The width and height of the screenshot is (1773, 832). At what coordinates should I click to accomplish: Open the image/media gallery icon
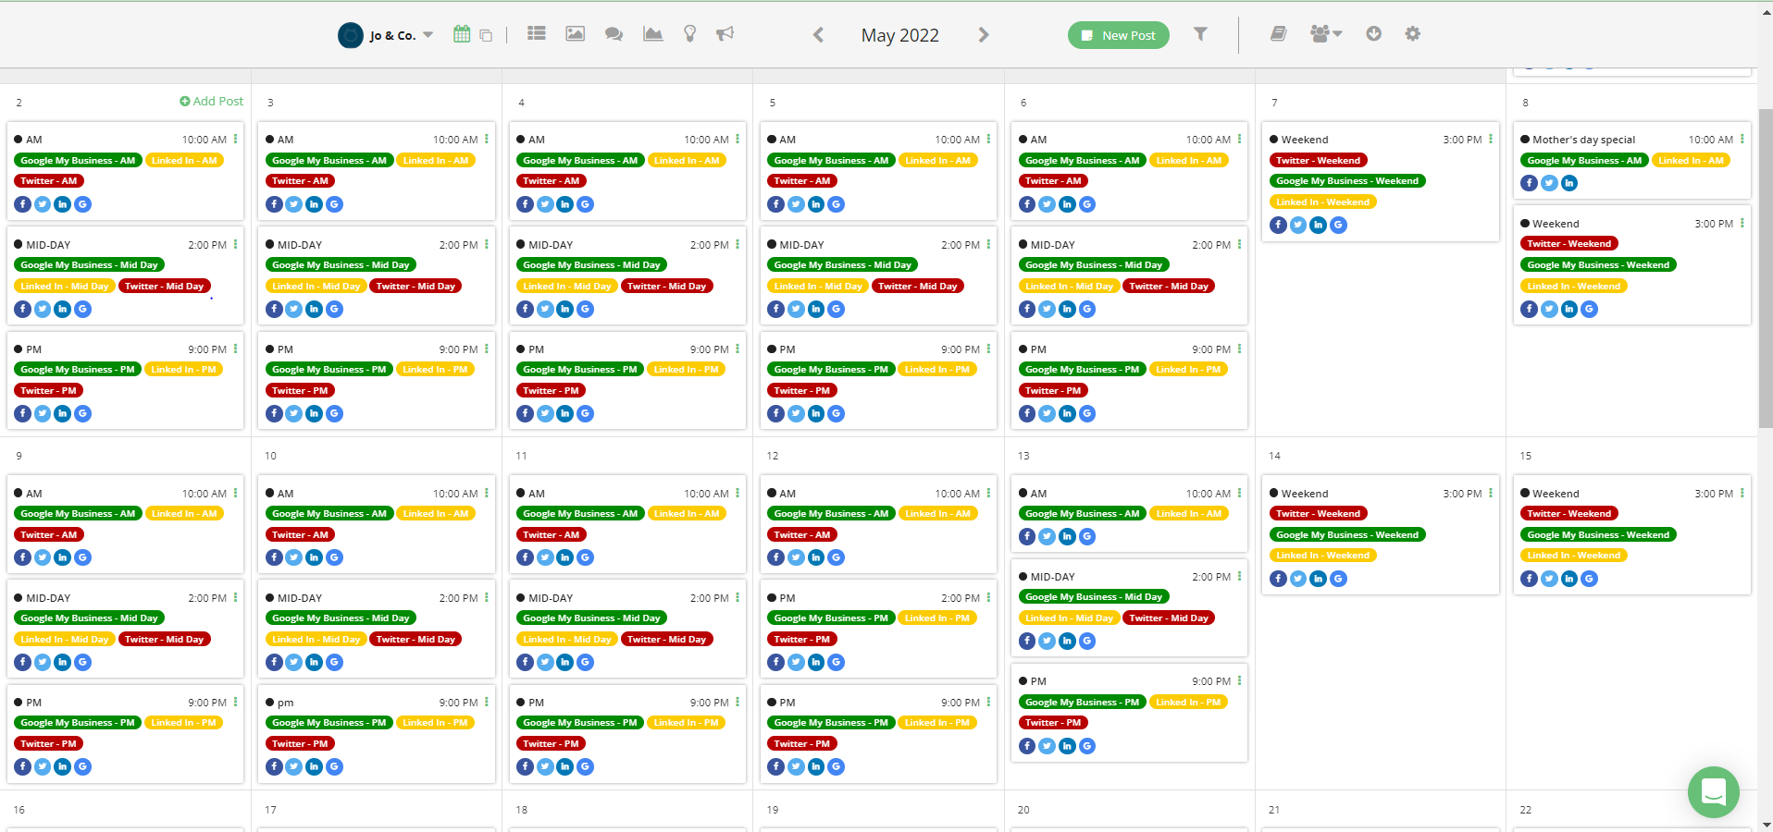(576, 33)
